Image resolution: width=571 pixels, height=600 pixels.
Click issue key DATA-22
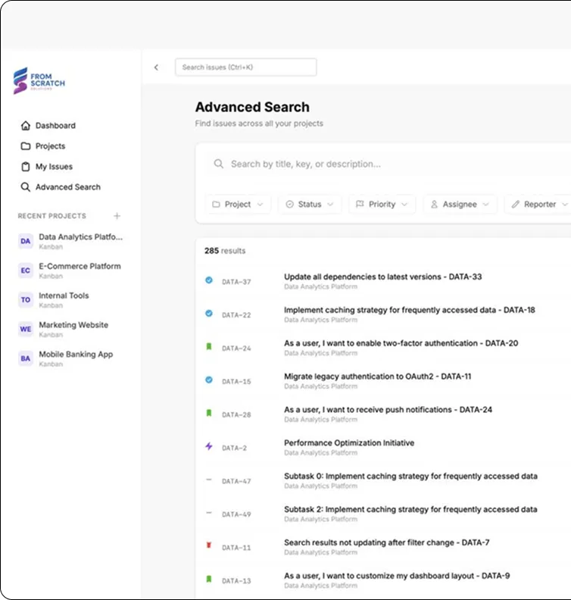click(236, 315)
